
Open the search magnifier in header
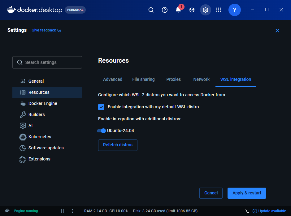point(151,10)
